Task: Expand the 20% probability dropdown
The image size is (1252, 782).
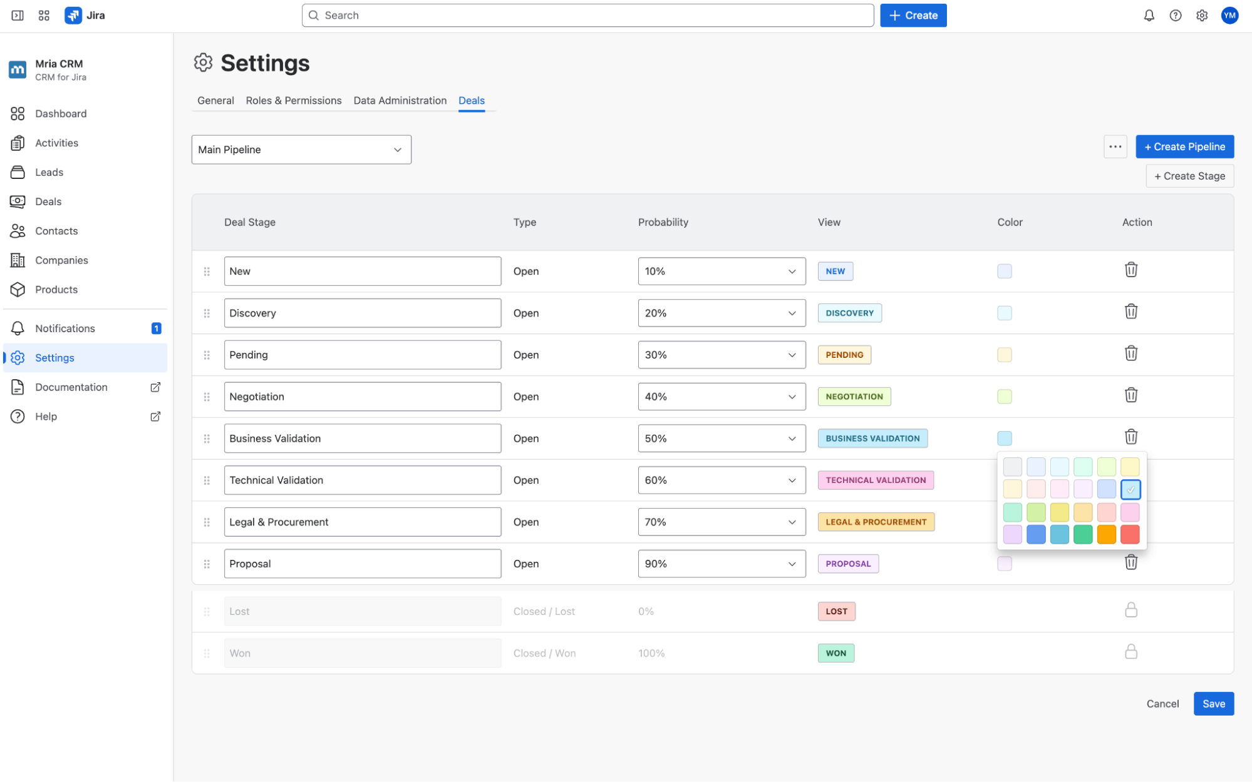Action: coord(722,313)
